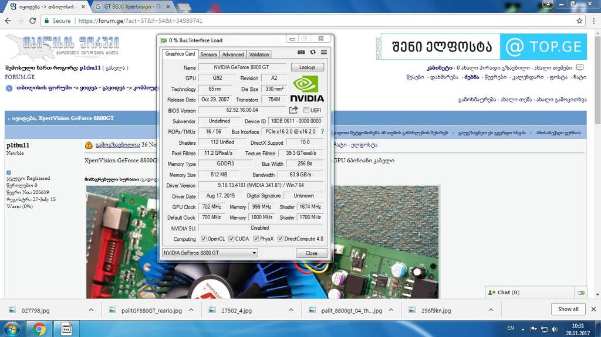Image resolution: width=601 pixels, height=337 pixels.
Task: Select the GT 8800 Xpertvision browser tab
Action: click(x=132, y=7)
